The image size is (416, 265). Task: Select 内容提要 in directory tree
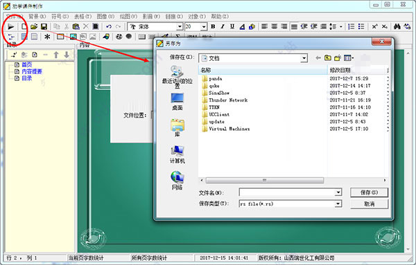[32, 71]
